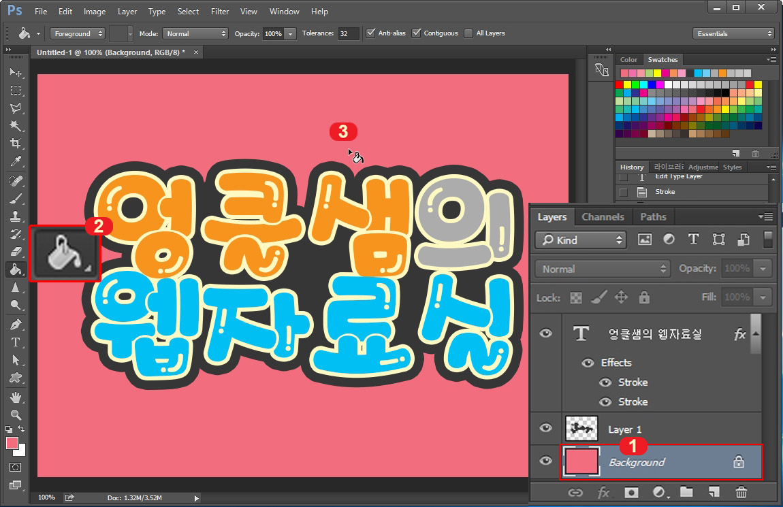Viewport: 783px width, 507px height.
Task: Select the Crop tool
Action: [16, 144]
